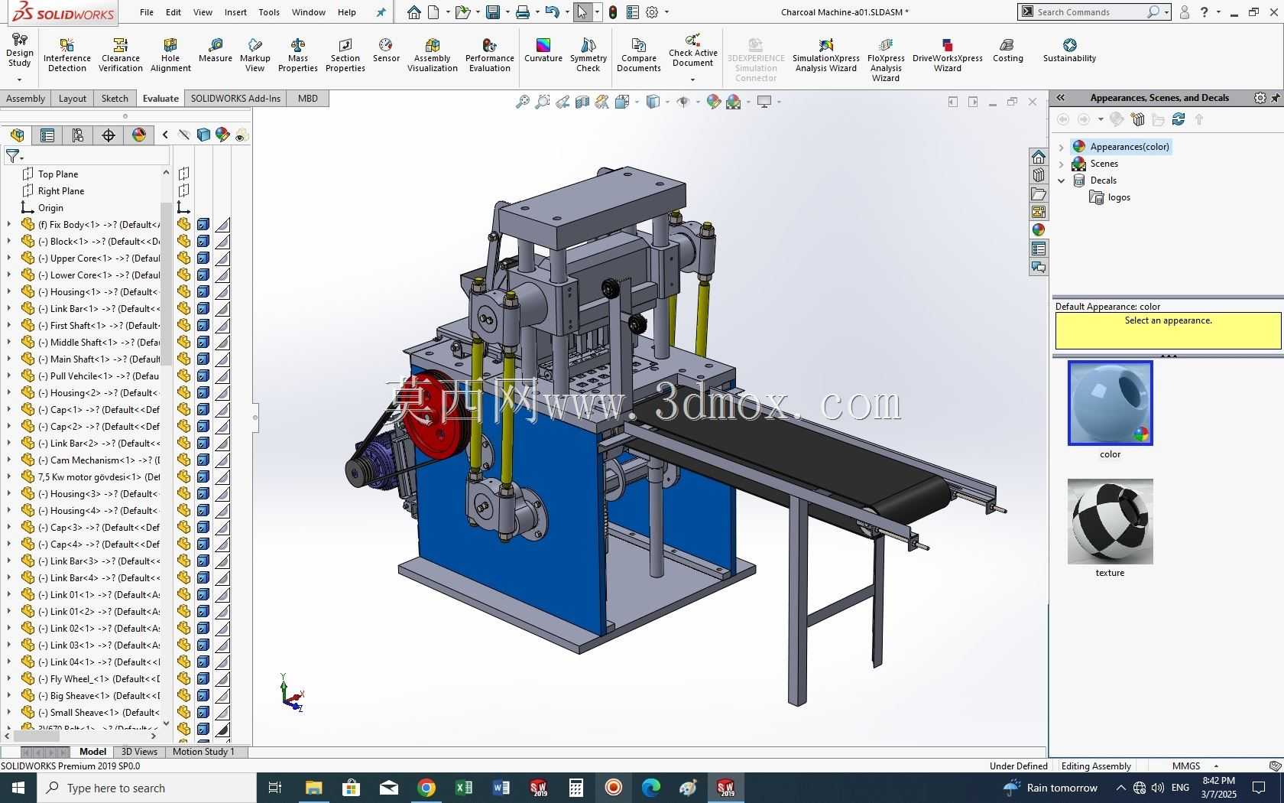Toggle transparency icon for Cam Mechanism<1>
The width and height of the screenshot is (1284, 803).
coord(222,460)
